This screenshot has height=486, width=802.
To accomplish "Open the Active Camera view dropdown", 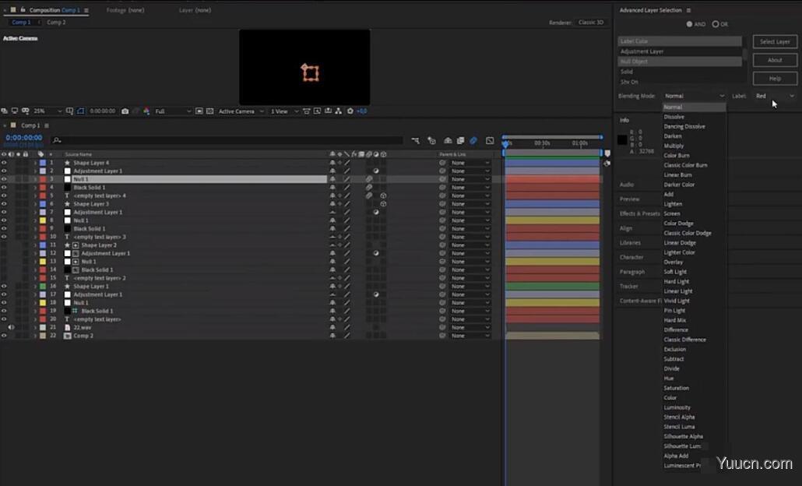I will pos(241,111).
